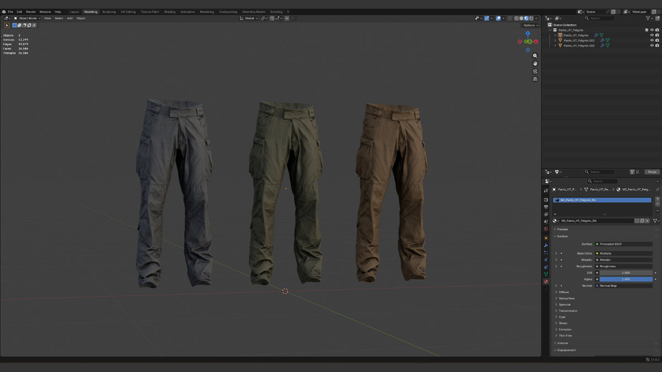Switch to solid viewport shading

coord(521,18)
